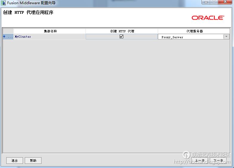
Task: Click the 代理服务器 column header
Action: tap(194, 31)
